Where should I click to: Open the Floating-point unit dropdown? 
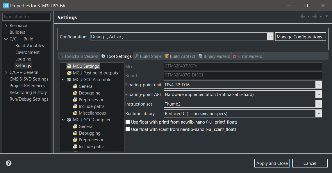[319, 85]
